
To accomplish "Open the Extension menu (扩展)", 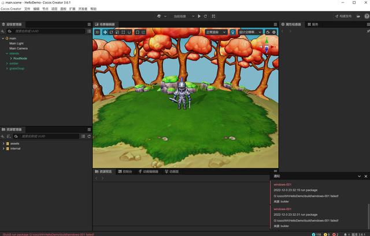I will point(72,9).
